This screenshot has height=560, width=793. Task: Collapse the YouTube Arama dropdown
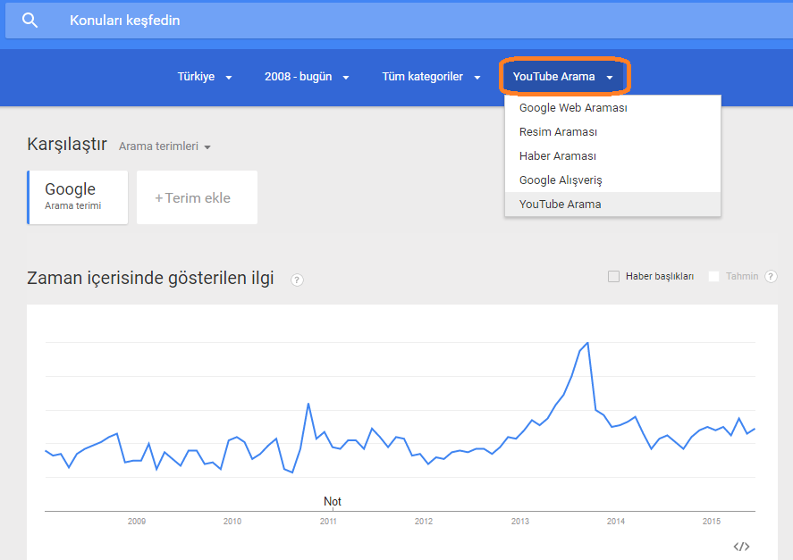pyautogui.click(x=563, y=77)
